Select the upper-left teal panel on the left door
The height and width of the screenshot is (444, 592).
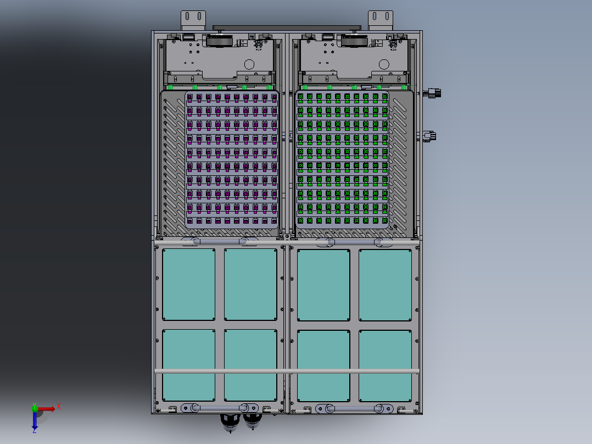[x=189, y=285]
